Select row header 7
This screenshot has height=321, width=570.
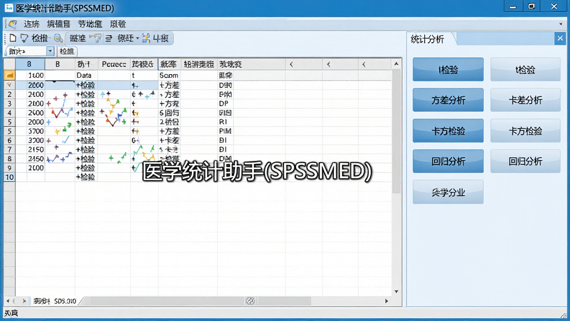(x=9, y=149)
